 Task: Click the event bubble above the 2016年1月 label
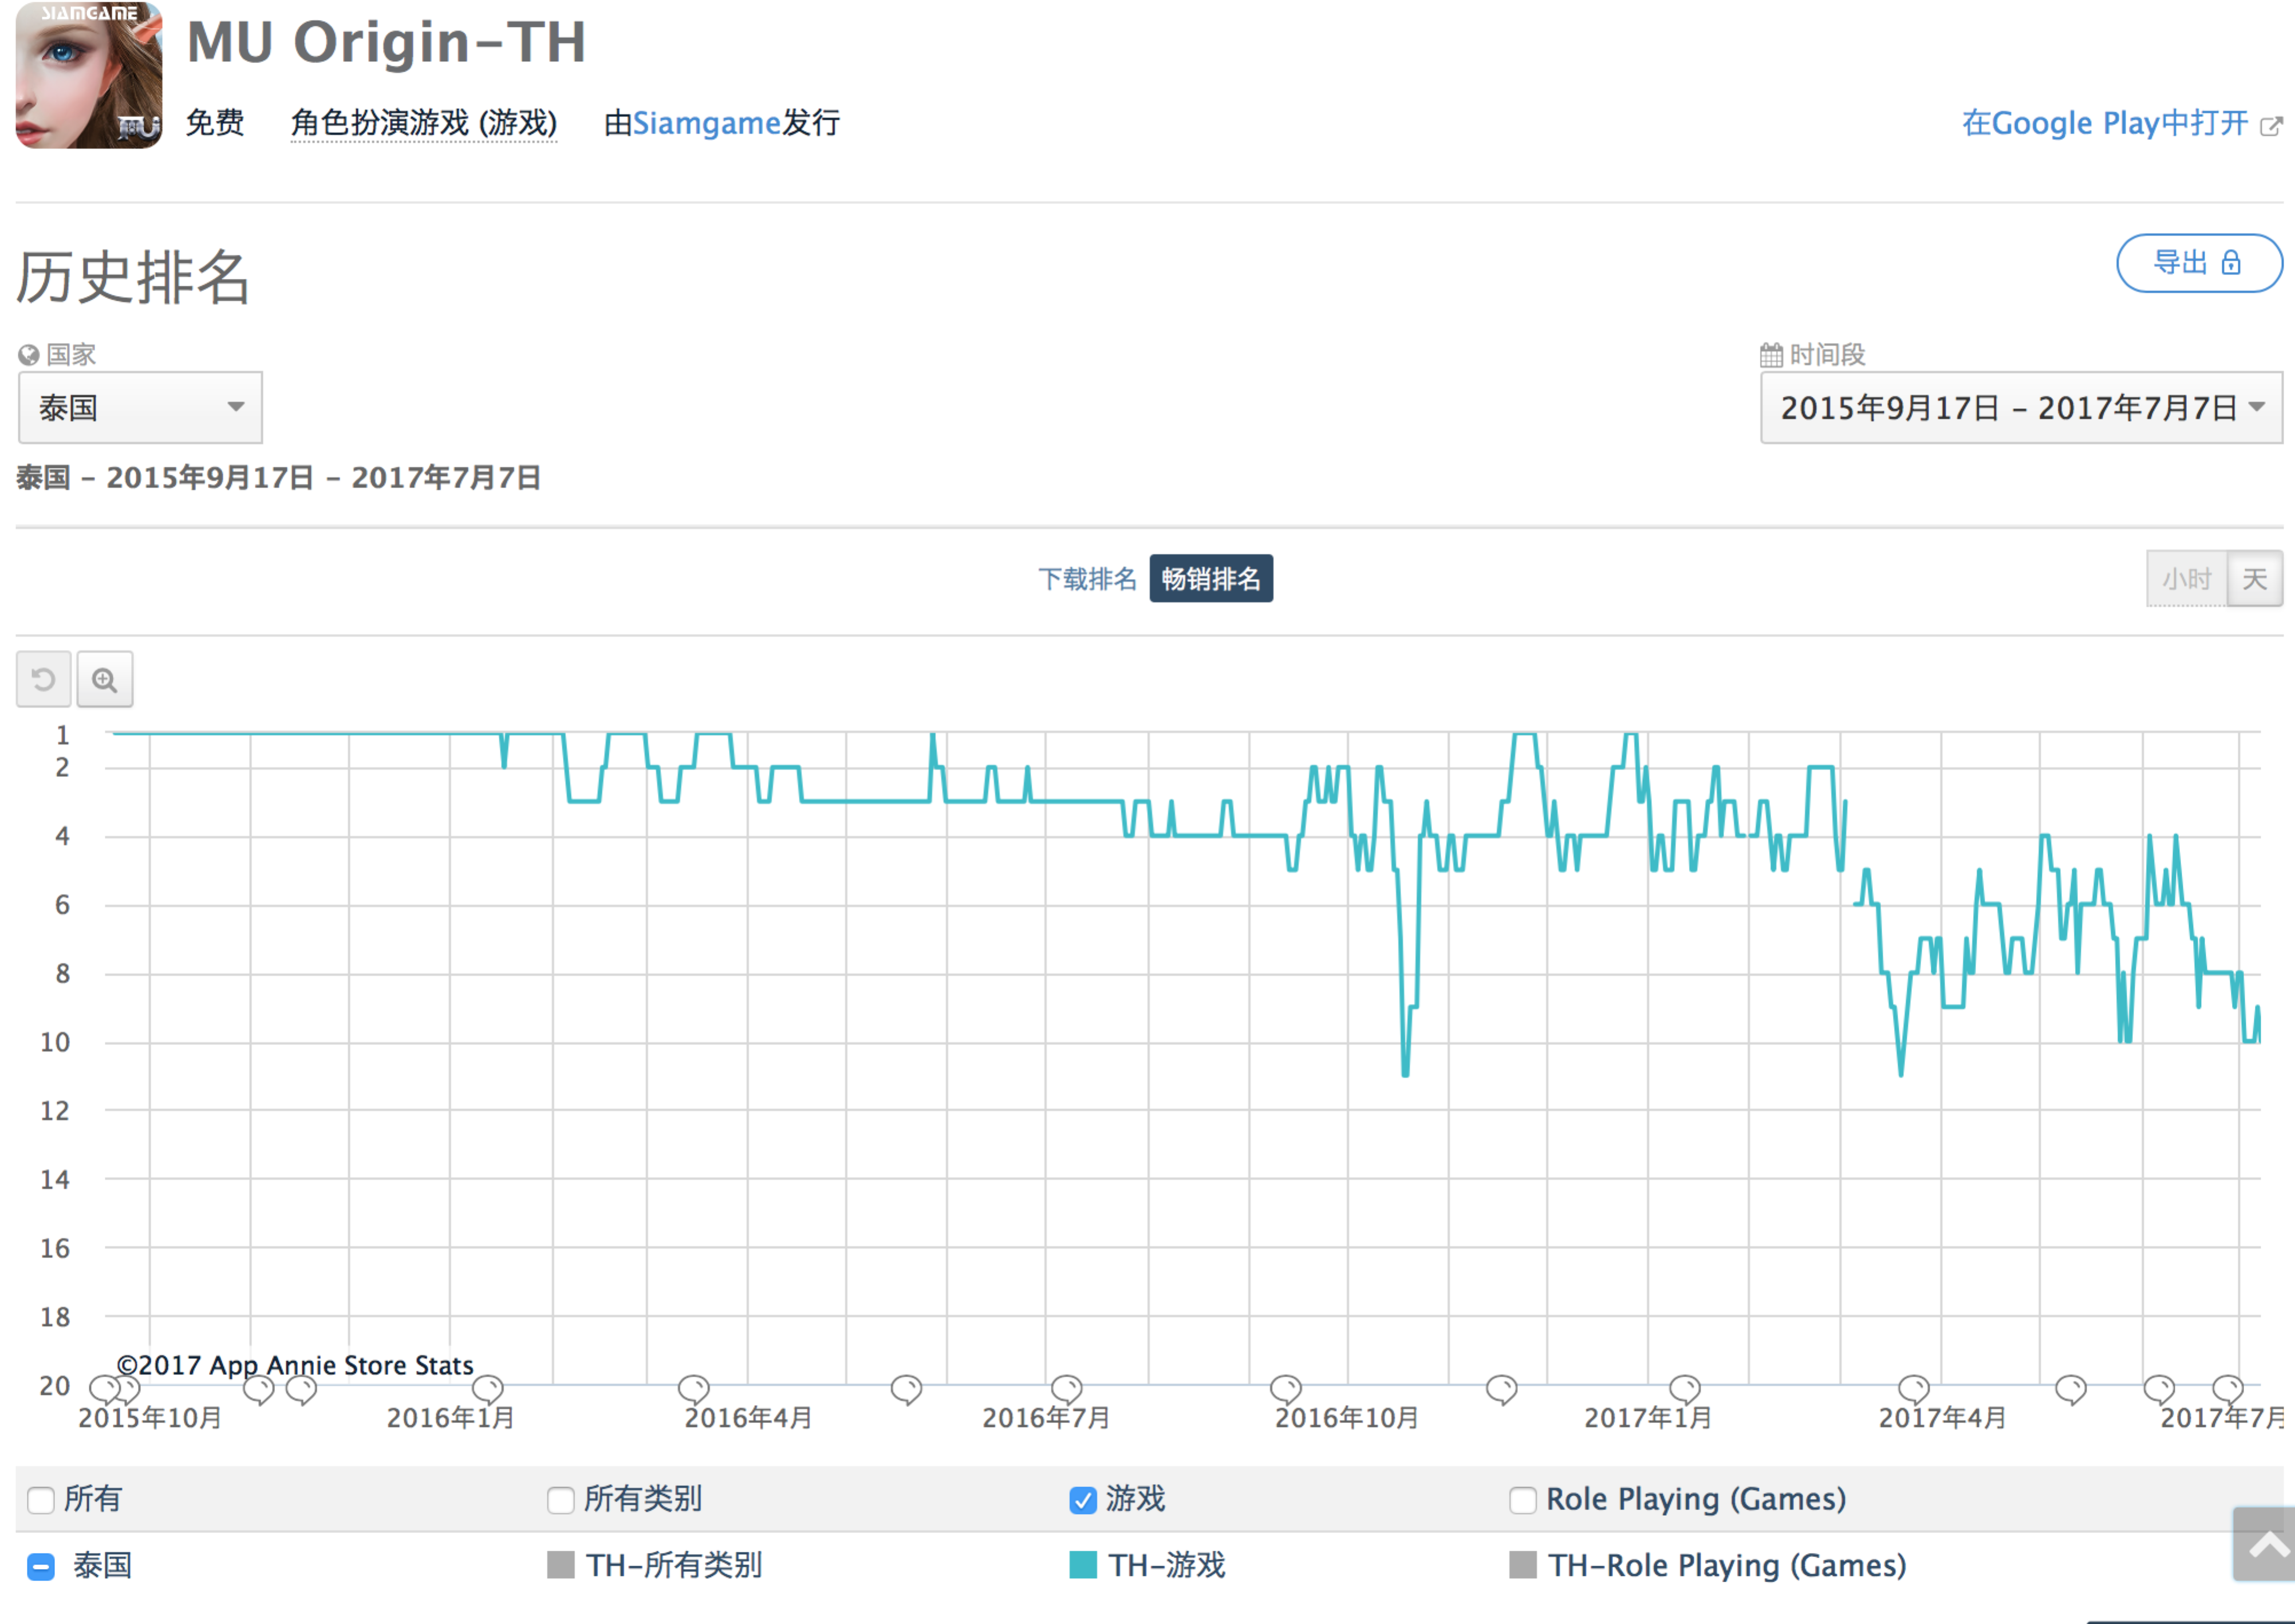point(488,1389)
